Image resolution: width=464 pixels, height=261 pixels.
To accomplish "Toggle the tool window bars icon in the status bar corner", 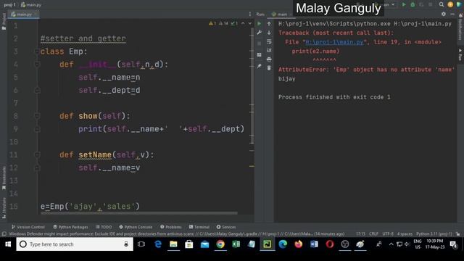I will 4,233.
